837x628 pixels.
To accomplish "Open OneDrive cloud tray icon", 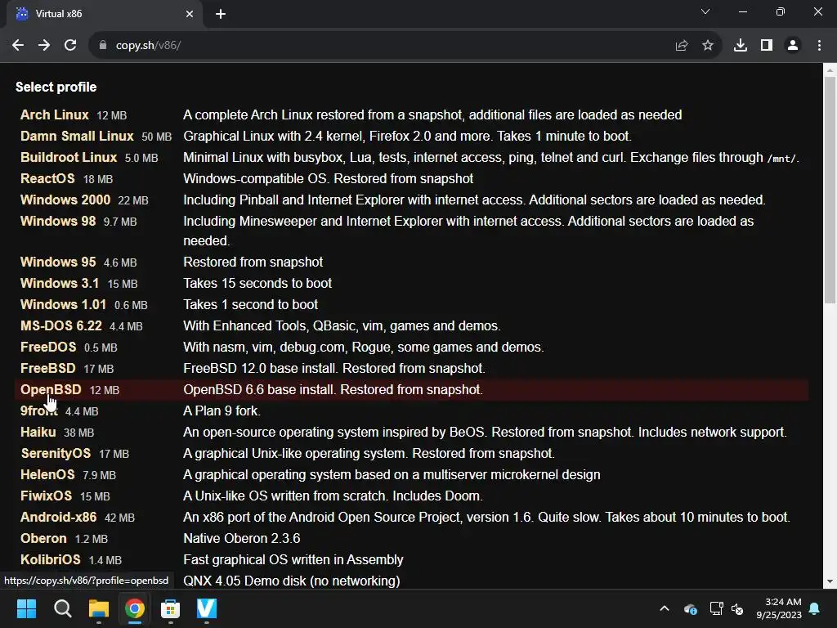I will (x=690, y=608).
